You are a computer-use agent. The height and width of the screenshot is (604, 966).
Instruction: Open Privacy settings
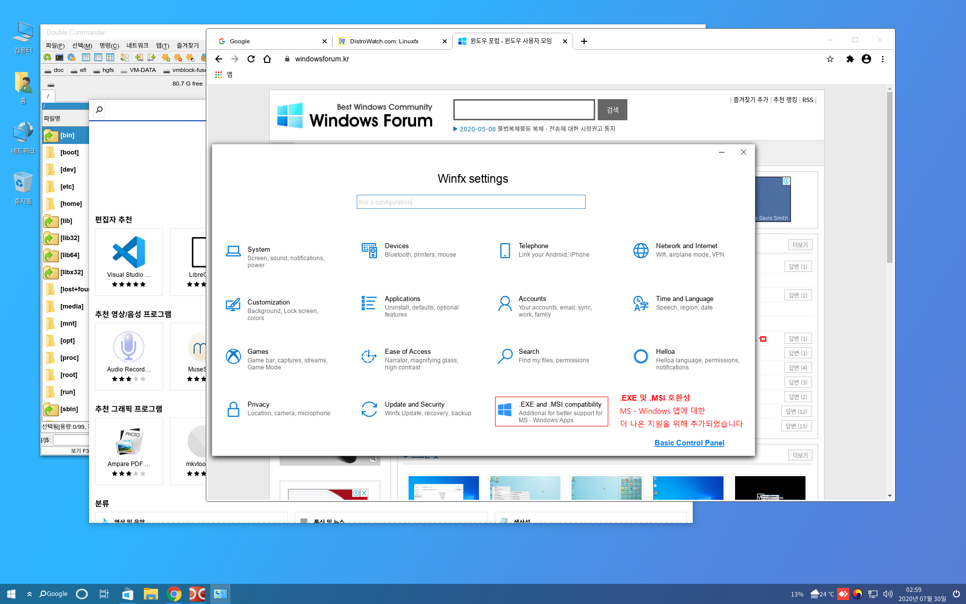279,409
